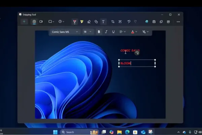
Task: Select the red COMIC SANS text on canvas
Action: point(130,50)
